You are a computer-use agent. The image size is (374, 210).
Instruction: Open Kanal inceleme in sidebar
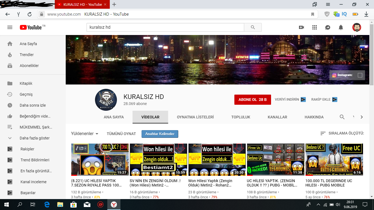[x=33, y=182]
